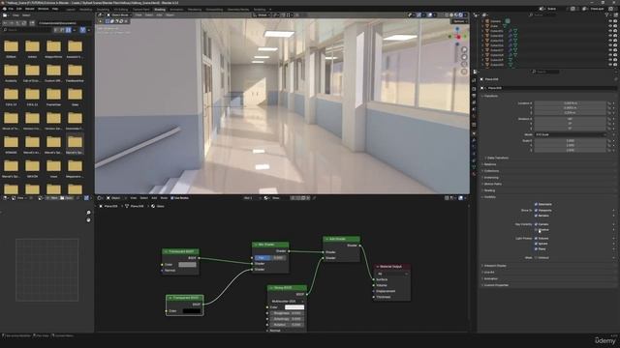
Task: Refresh the file browser listing
Action: [24, 23]
